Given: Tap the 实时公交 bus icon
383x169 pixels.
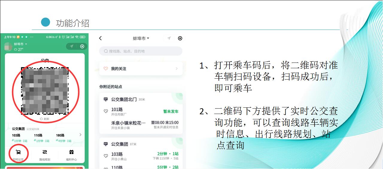Looking at the screenshot, I should pyautogui.click(x=18, y=152).
